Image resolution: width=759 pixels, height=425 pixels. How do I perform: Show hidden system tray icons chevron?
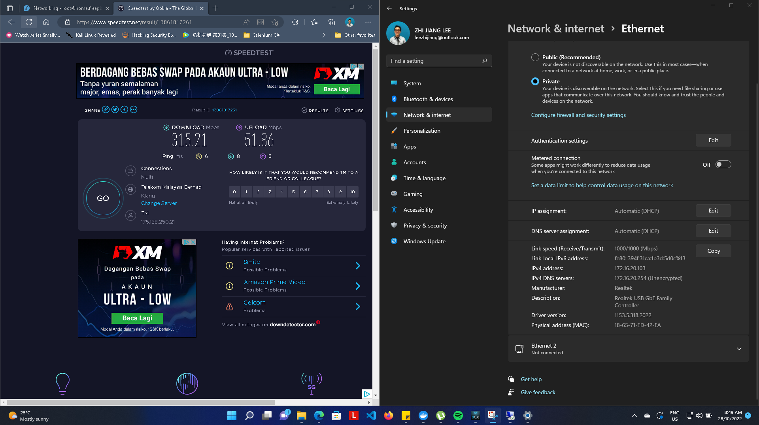634,416
